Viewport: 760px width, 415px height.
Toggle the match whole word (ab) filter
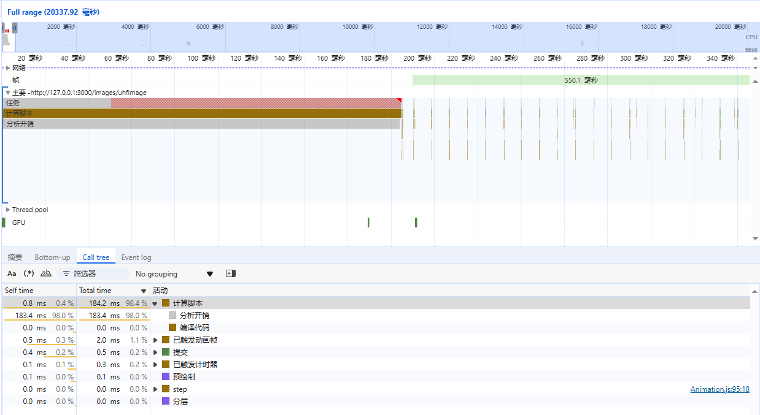[46, 273]
